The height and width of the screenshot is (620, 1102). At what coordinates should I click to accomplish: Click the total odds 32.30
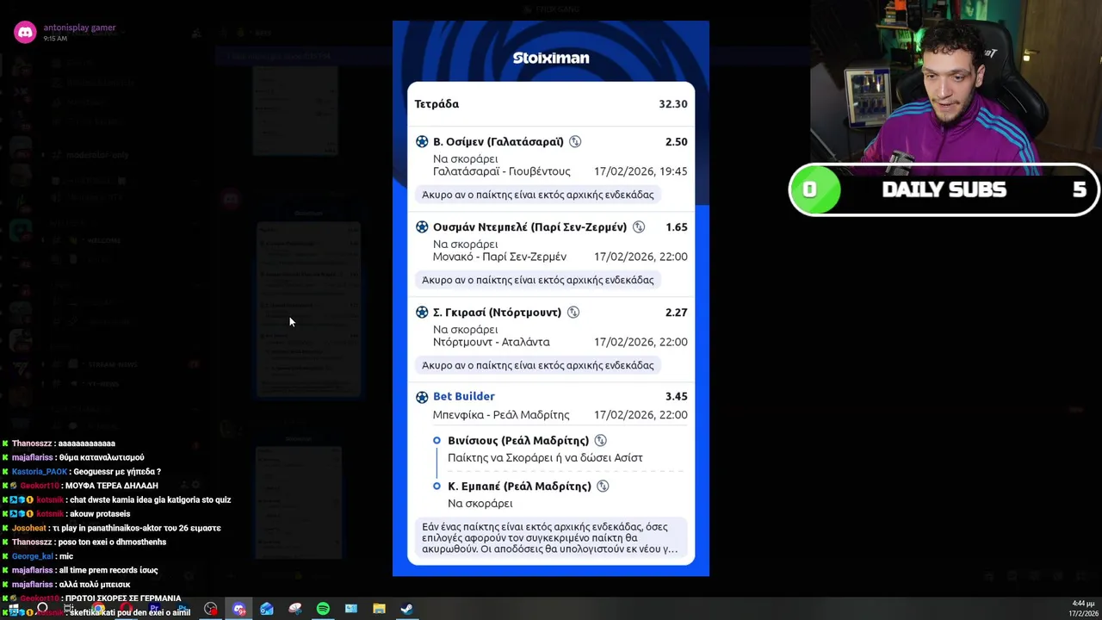tap(673, 104)
